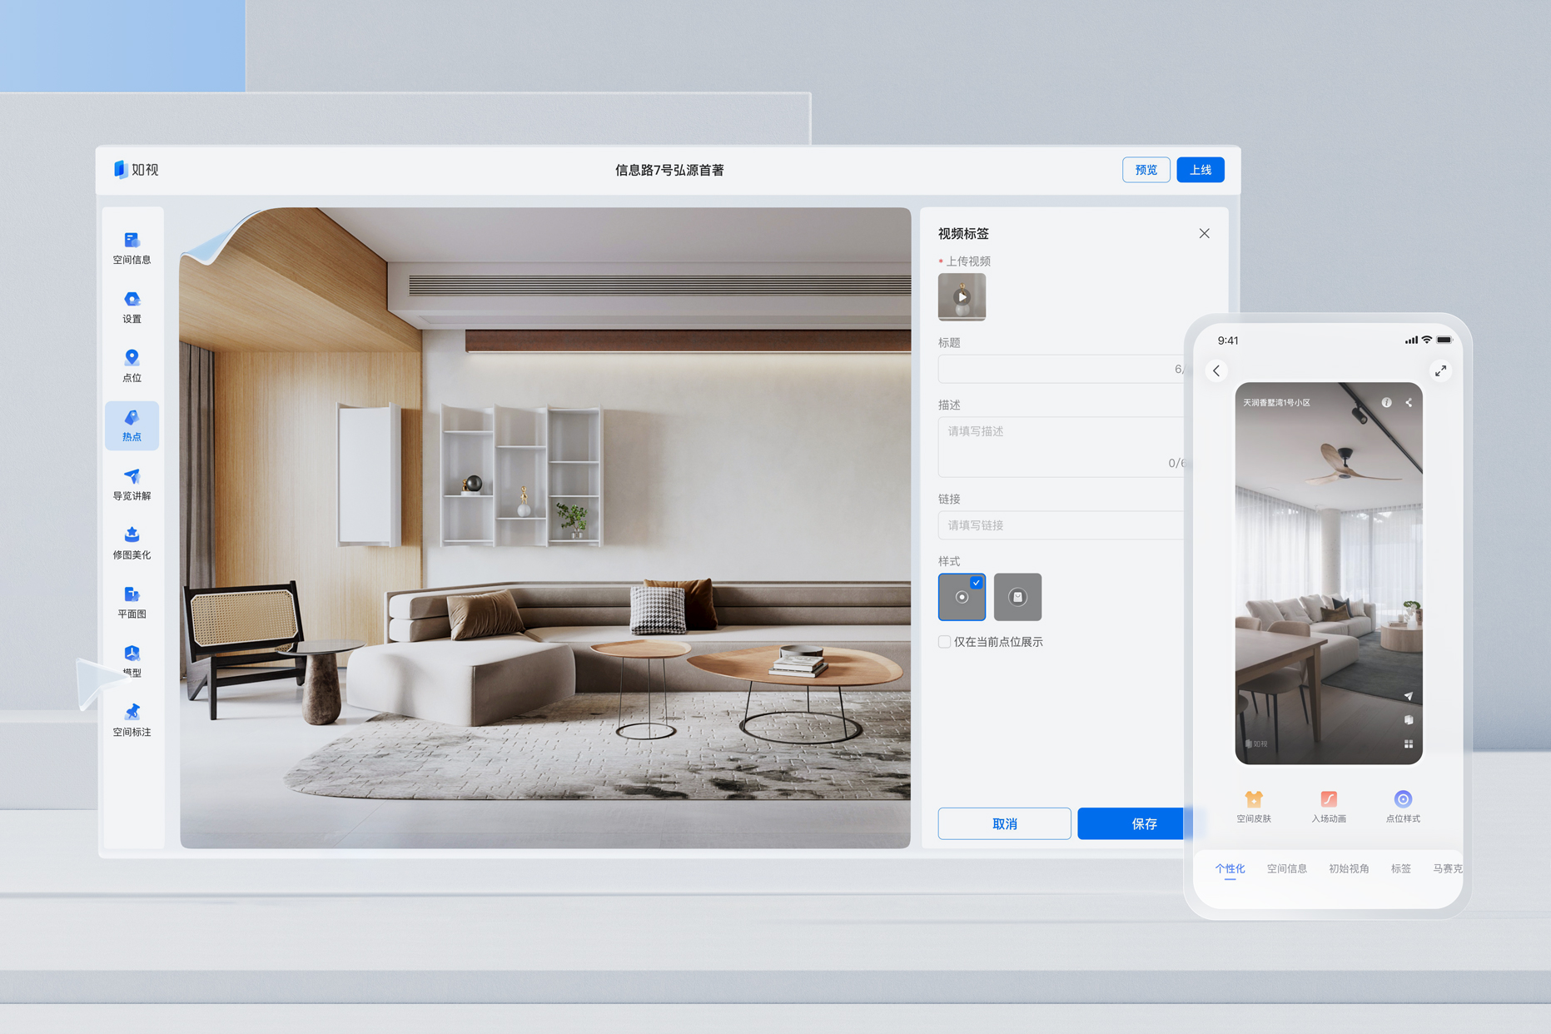The height and width of the screenshot is (1034, 1551).
Task: Click the 请填写描述 text area
Action: (1061, 447)
